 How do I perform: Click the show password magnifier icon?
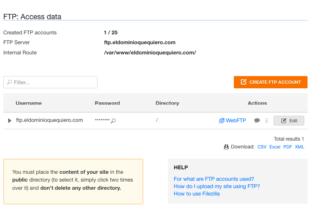pos(113,121)
